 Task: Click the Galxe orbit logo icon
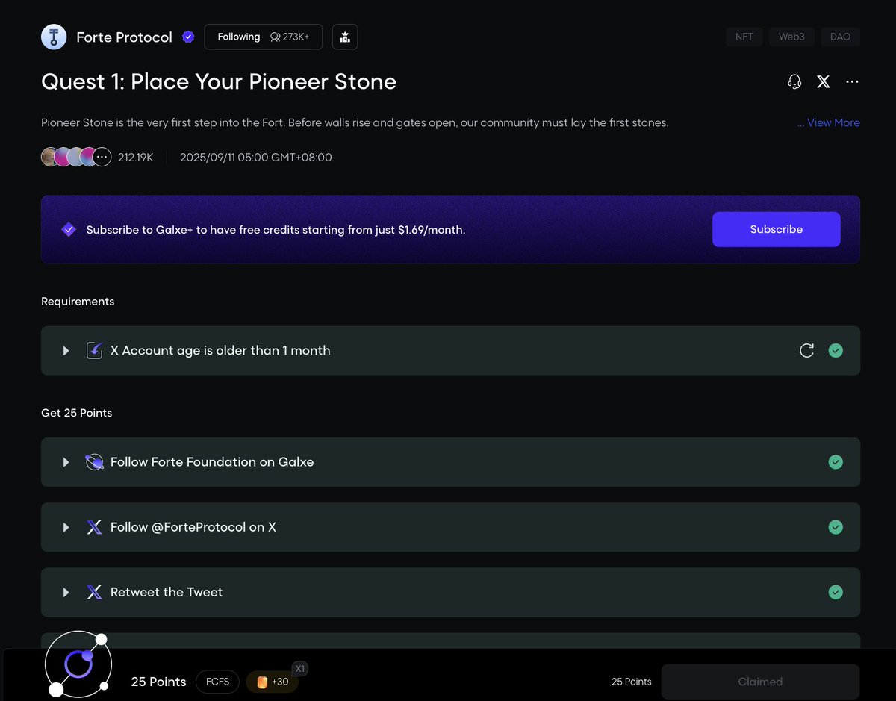coord(78,664)
